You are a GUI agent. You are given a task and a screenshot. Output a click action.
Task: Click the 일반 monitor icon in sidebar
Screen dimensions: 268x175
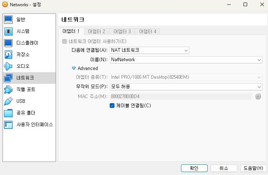(x=8, y=19)
